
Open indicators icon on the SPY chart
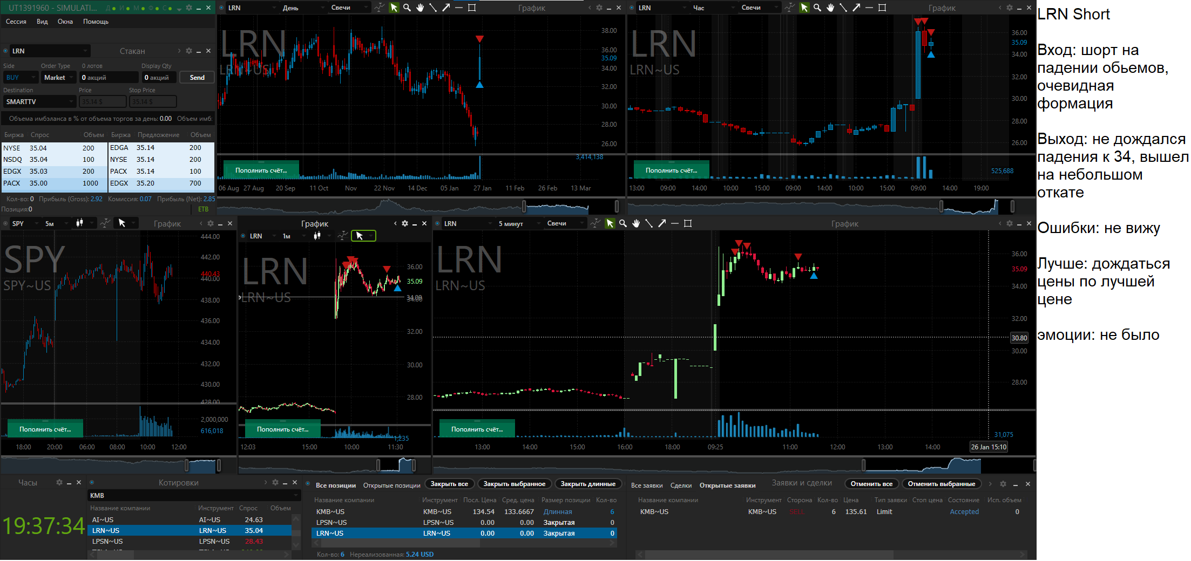[x=105, y=223]
